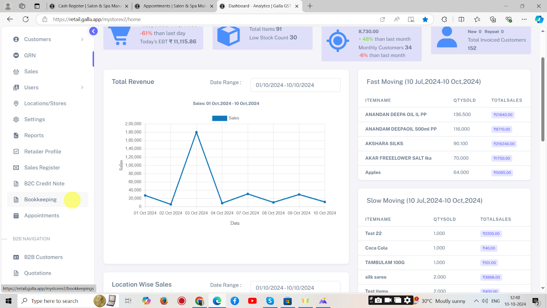Click the ₹216240.00 badge for AKSHARA SILKS
The height and width of the screenshot is (308, 547).
click(x=504, y=144)
